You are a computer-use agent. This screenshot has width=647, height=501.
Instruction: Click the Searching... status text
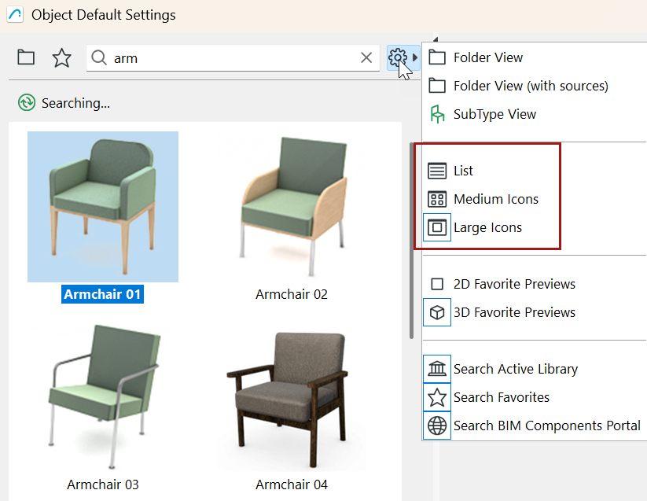(75, 103)
